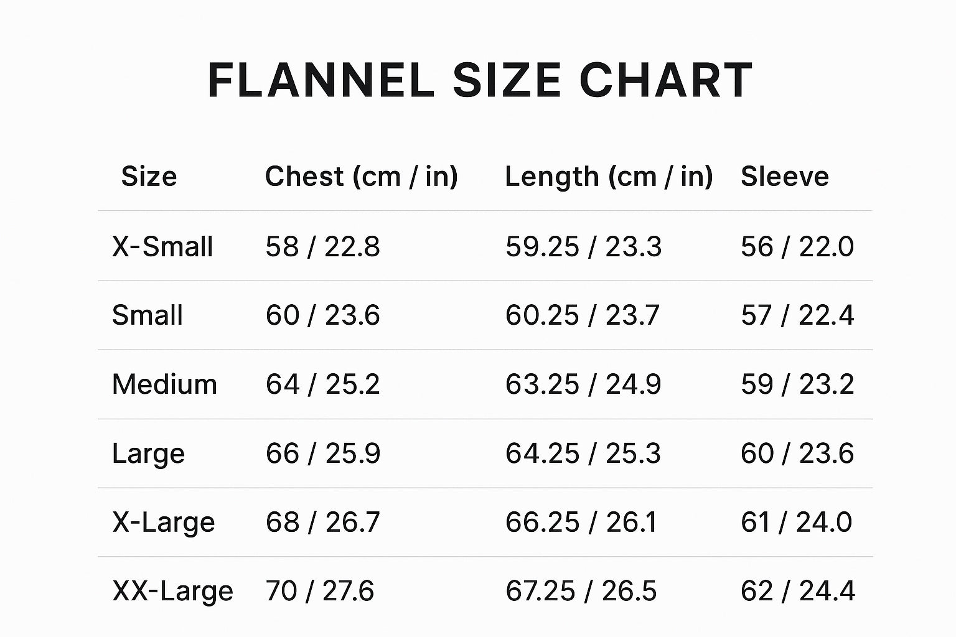Viewport: 956px width, 637px height.
Task: Click the Chest (cm / in) column header
Action: (x=361, y=177)
